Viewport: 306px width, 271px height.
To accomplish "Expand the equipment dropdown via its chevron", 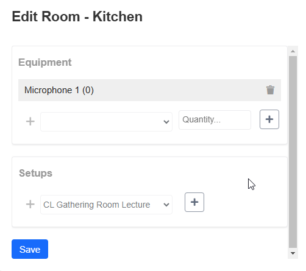I will (166, 122).
